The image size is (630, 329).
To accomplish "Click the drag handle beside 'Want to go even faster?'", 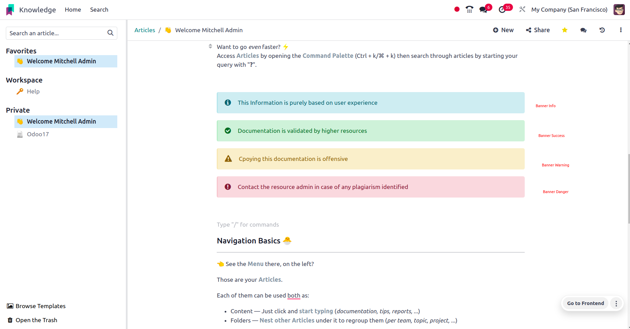I will coord(210,46).
